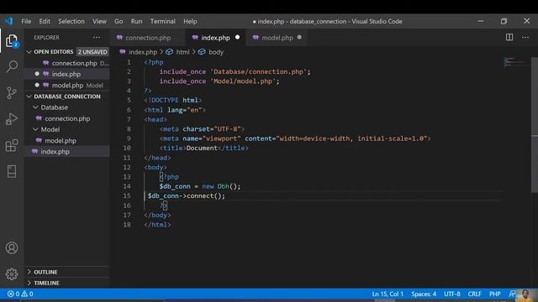Open Source Control view
This screenshot has height=302, width=538.
[x=12, y=93]
